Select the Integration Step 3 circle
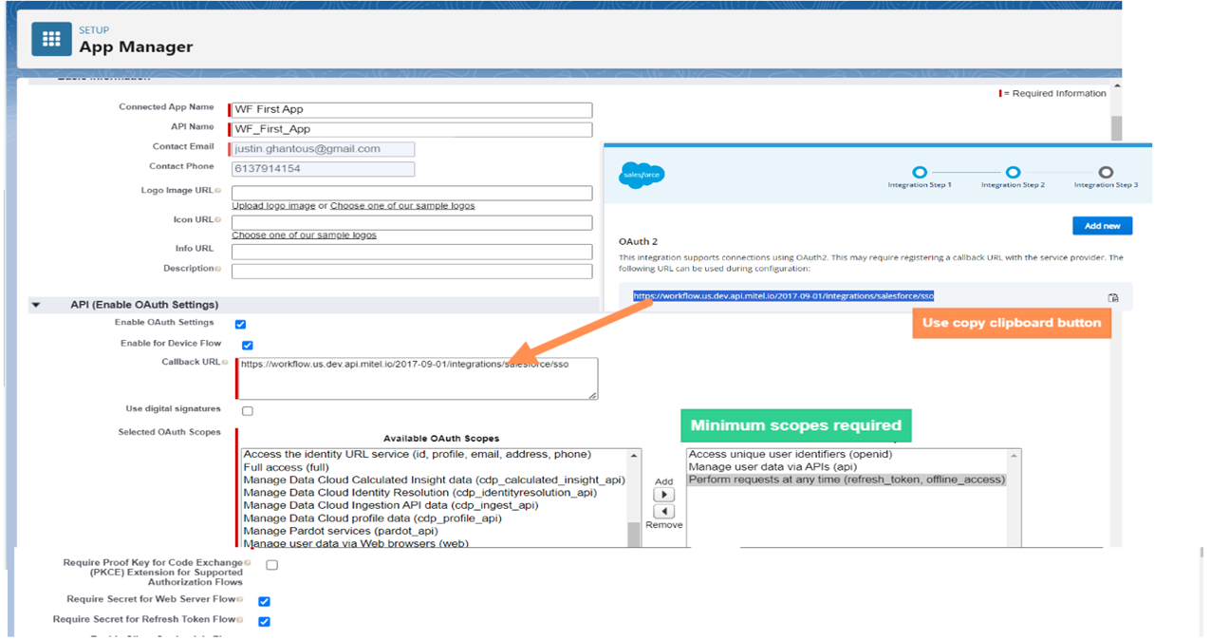This screenshot has width=1210, height=640. 1106,173
